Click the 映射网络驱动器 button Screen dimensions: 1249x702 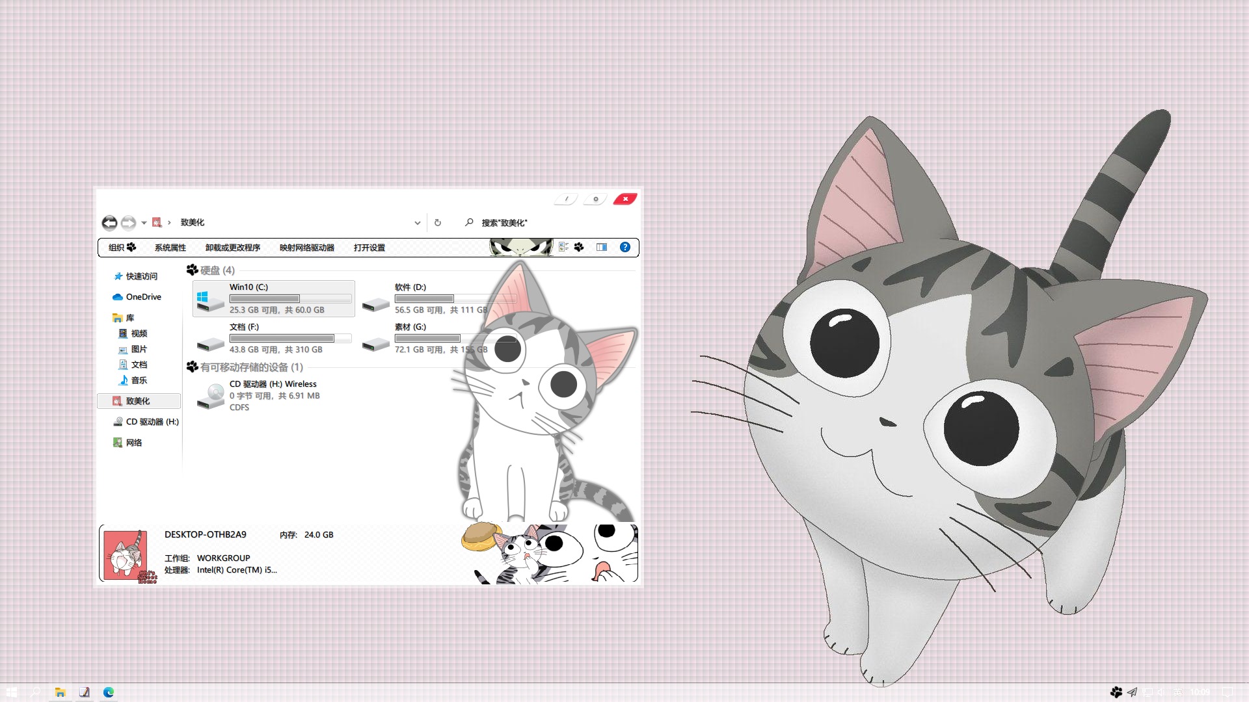(x=306, y=248)
